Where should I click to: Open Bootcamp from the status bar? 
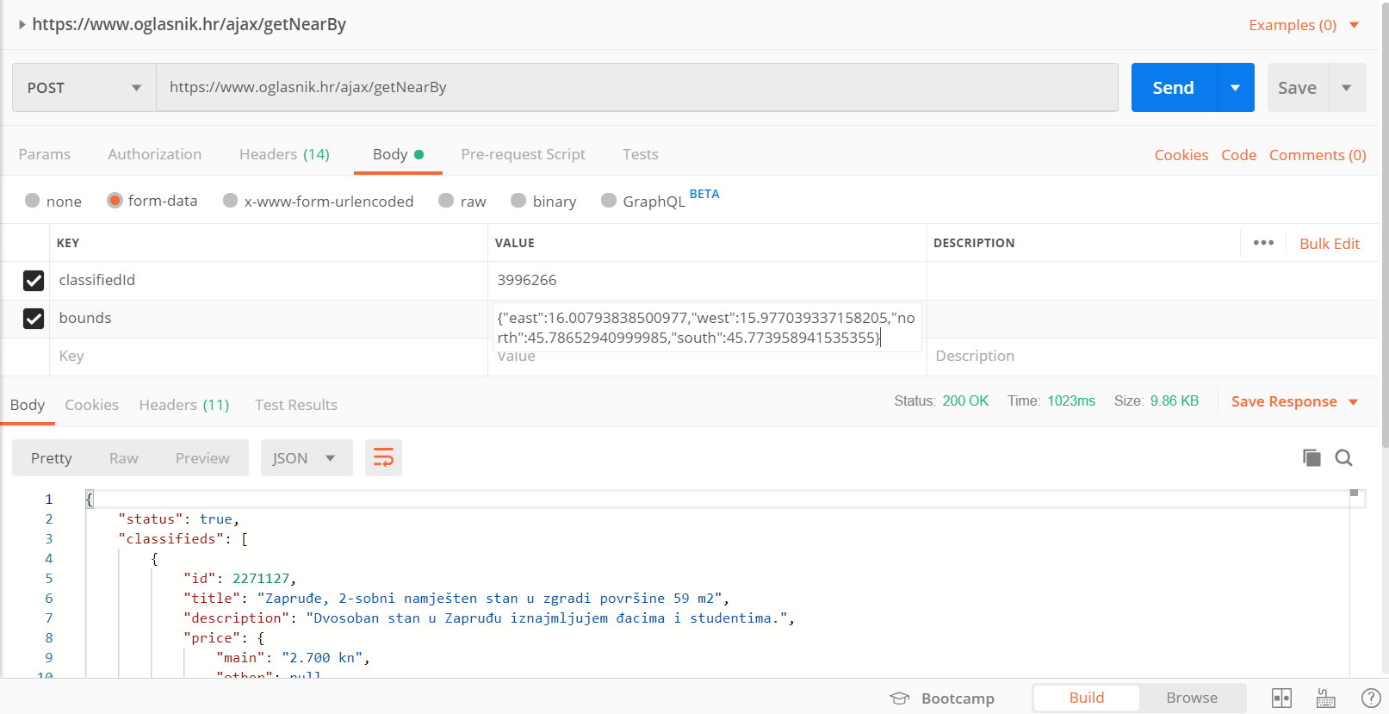tap(942, 698)
